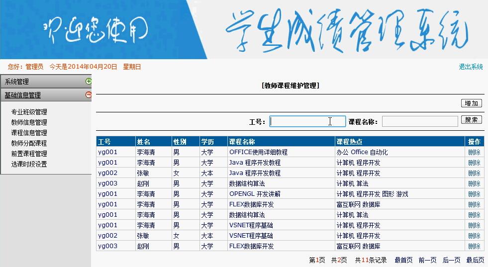This screenshot has height=267, width=488.
Task: Open the 系统管理 menu header
Action: click(46, 82)
